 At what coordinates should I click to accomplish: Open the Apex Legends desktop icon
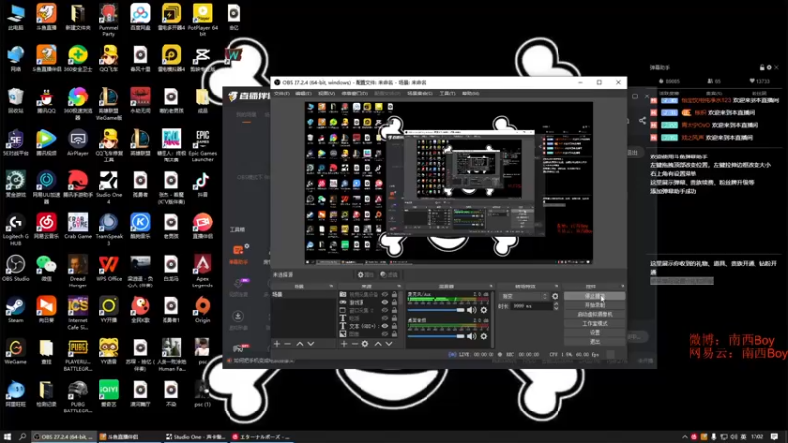203,272
